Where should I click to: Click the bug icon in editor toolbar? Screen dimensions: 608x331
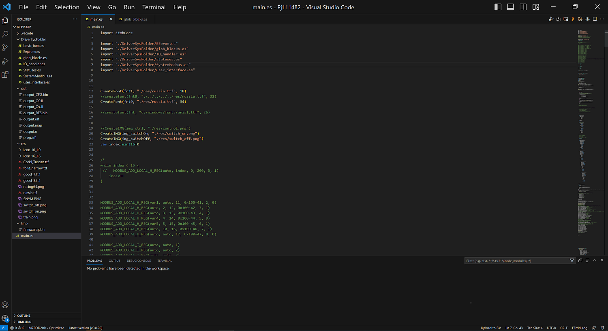[x=580, y=19]
